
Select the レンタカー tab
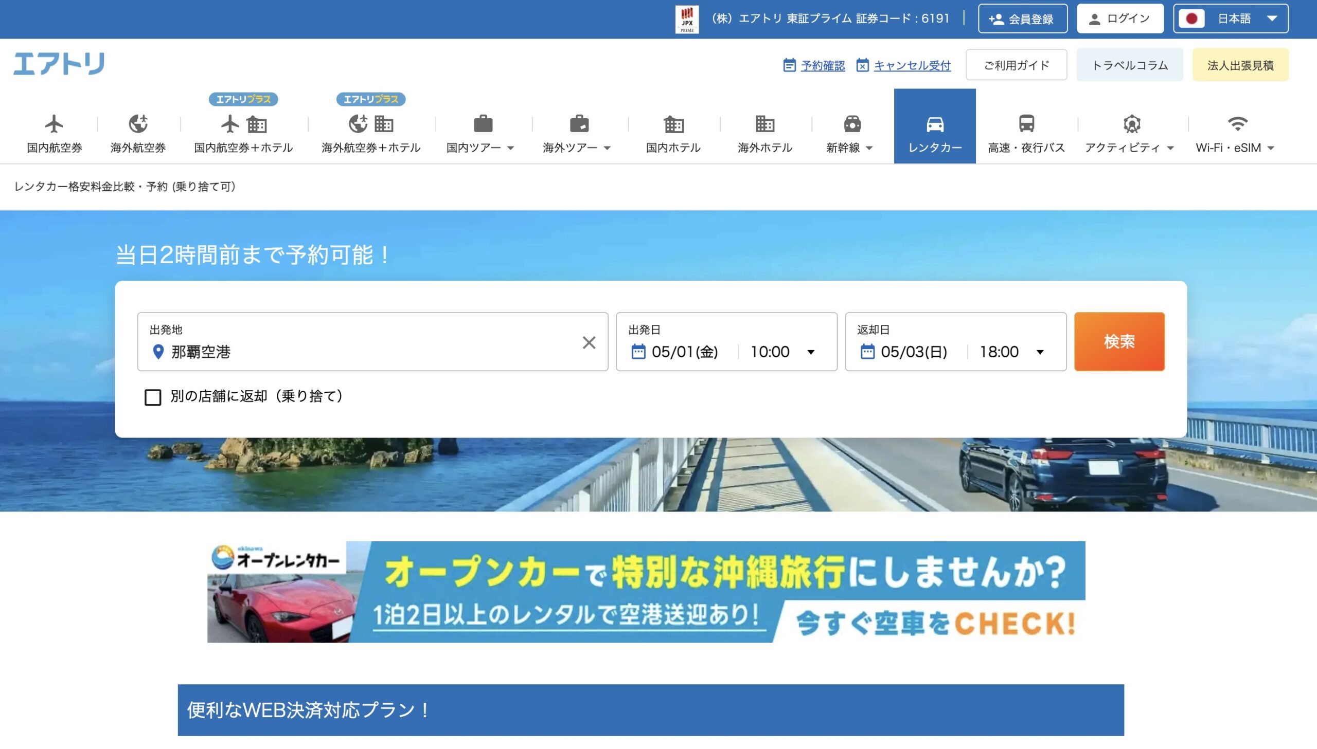point(935,126)
